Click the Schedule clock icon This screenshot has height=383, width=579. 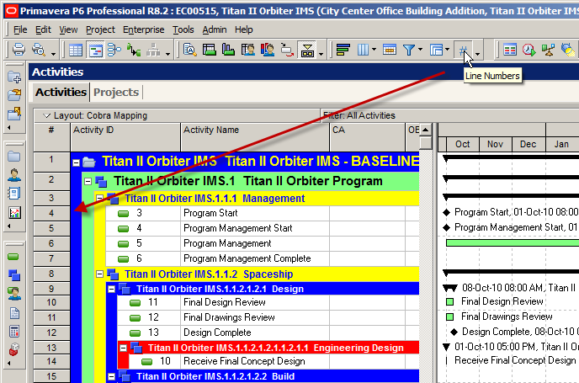pyautogui.click(x=529, y=50)
